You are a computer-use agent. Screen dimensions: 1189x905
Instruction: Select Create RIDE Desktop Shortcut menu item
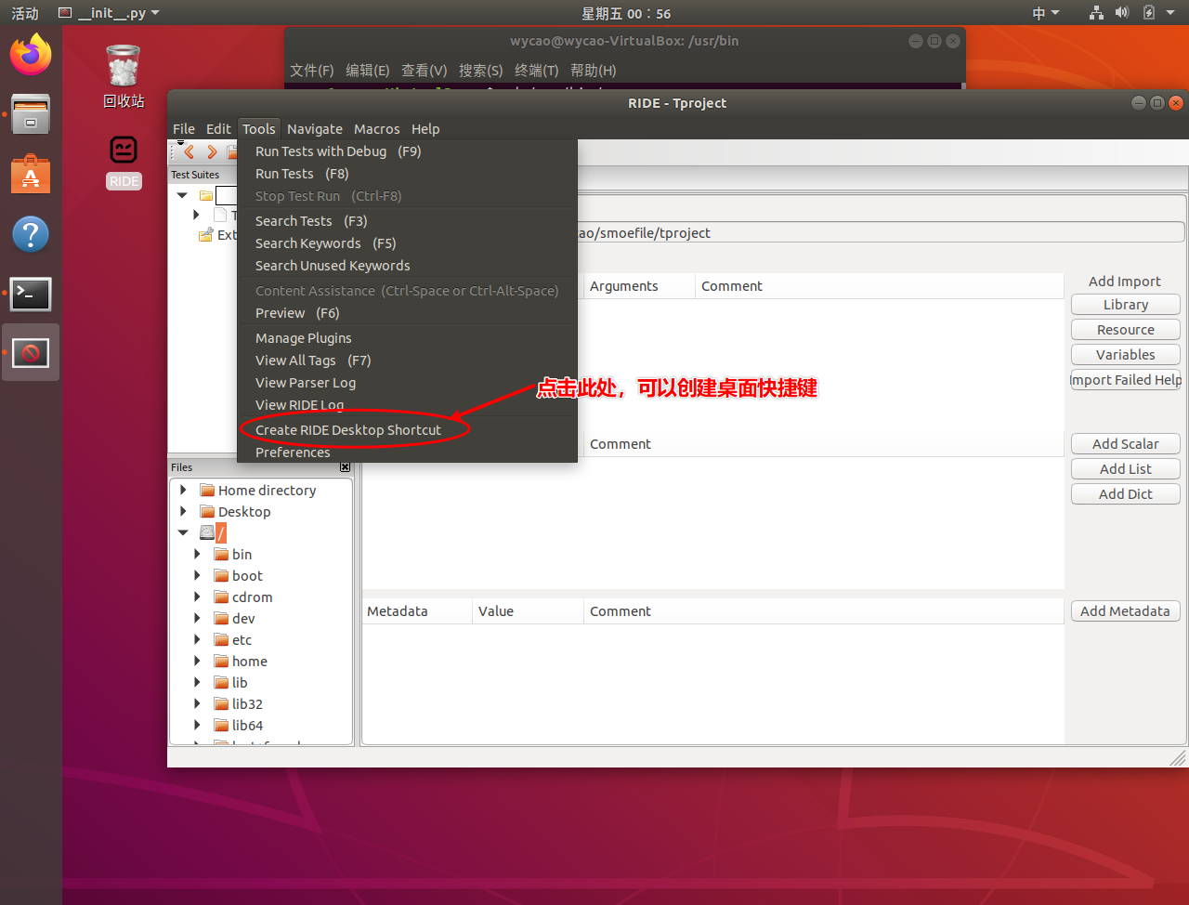pyautogui.click(x=348, y=430)
